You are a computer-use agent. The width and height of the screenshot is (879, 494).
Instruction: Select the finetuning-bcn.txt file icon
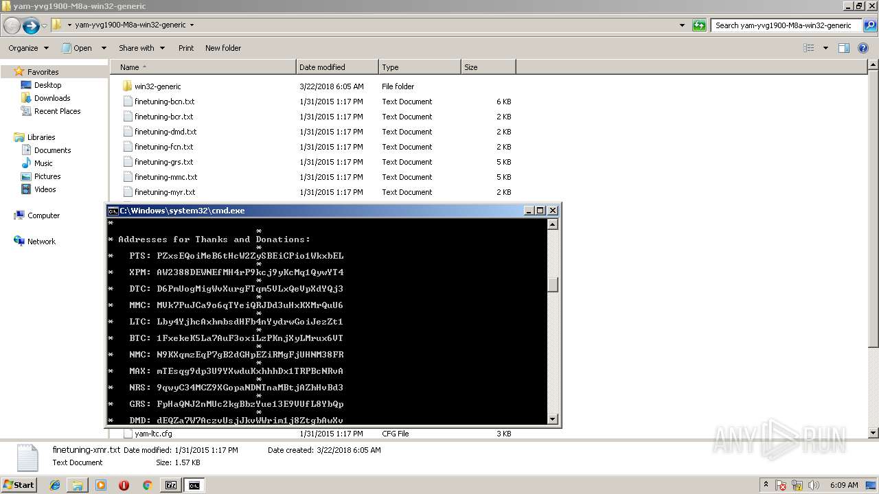point(127,102)
